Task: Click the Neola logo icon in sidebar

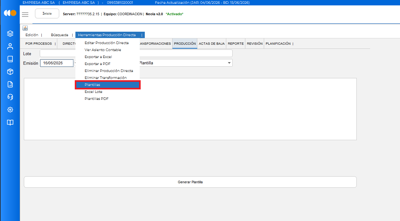Action: [x=10, y=13]
